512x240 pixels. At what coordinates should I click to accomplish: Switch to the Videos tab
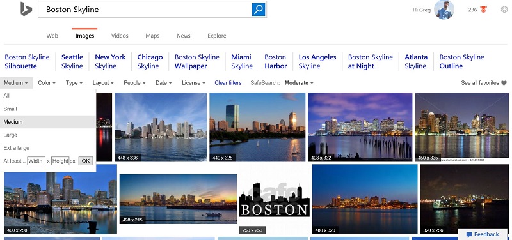(120, 36)
